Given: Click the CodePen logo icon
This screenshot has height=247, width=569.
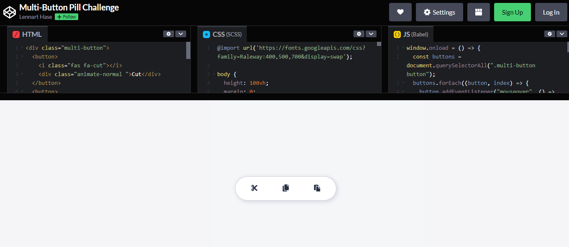Looking at the screenshot, I should click(x=10, y=12).
